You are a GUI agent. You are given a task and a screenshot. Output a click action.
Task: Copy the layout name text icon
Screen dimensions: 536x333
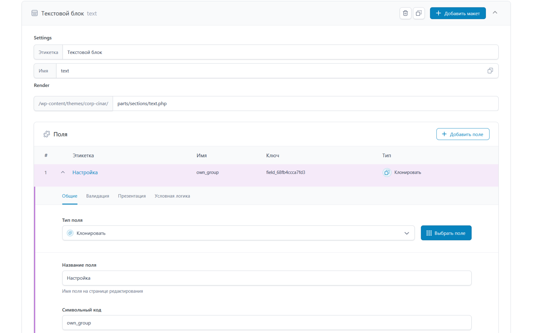[x=490, y=71]
